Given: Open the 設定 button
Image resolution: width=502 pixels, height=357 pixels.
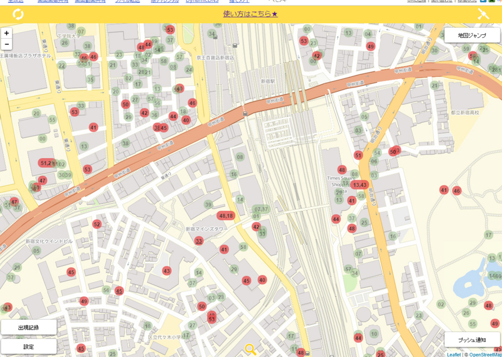Looking at the screenshot, I should 28,347.
